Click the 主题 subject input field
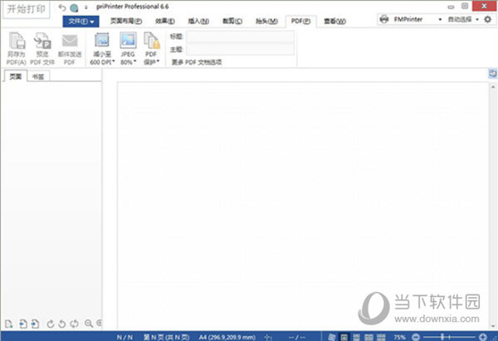The width and height of the screenshot is (498, 341). [240, 49]
